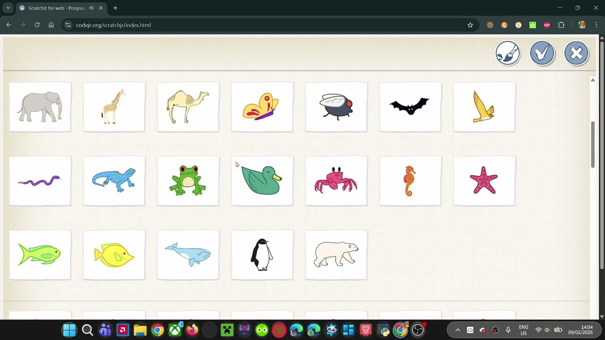Screen dimensions: 605x340
Task: Choose the pink starfish sprite
Action: pos(484,181)
